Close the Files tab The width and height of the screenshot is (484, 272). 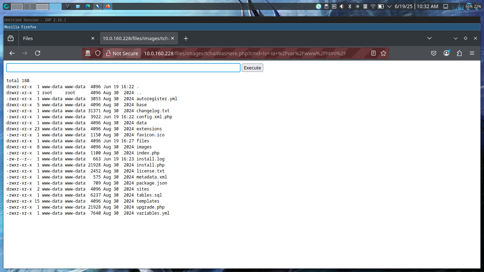point(93,38)
